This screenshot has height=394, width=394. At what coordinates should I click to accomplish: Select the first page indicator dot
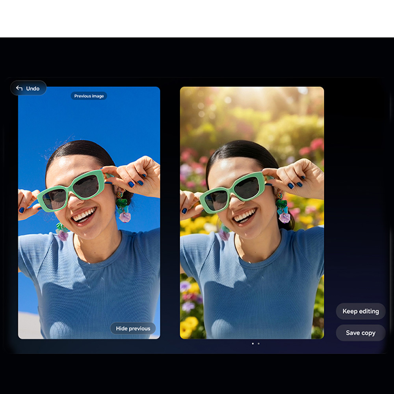coord(253,344)
